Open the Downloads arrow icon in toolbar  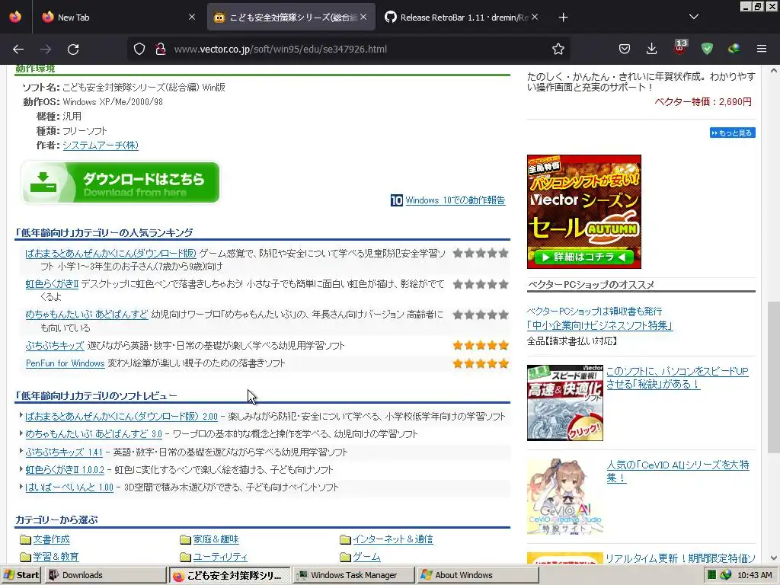[x=652, y=49]
